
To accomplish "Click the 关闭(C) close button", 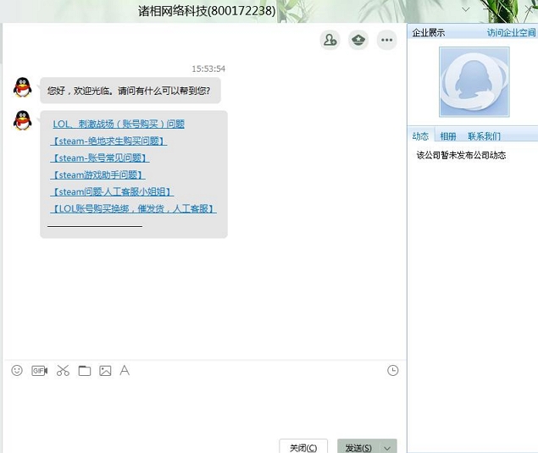I will point(303,447).
